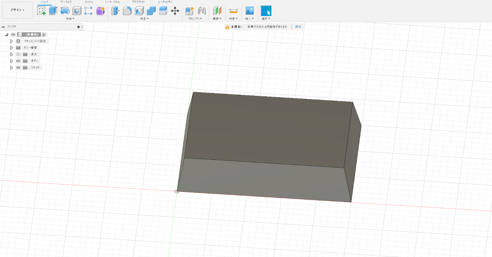Select the (未保存) root component label
Viewport: 492px width, 257px height.
pos(32,34)
